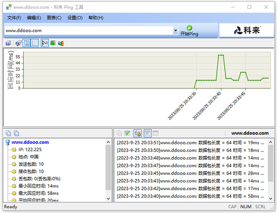The image size is (277, 213).
Task: Select the 20:33:42 log entry with 17ms
Action: pos(190,189)
